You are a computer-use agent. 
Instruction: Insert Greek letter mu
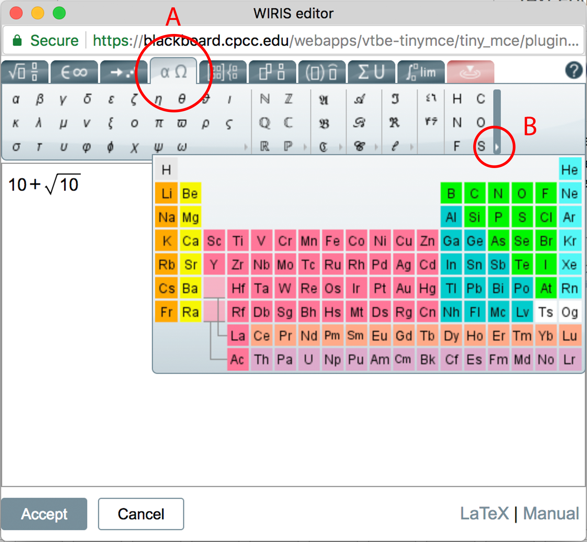pyautogui.click(x=63, y=123)
